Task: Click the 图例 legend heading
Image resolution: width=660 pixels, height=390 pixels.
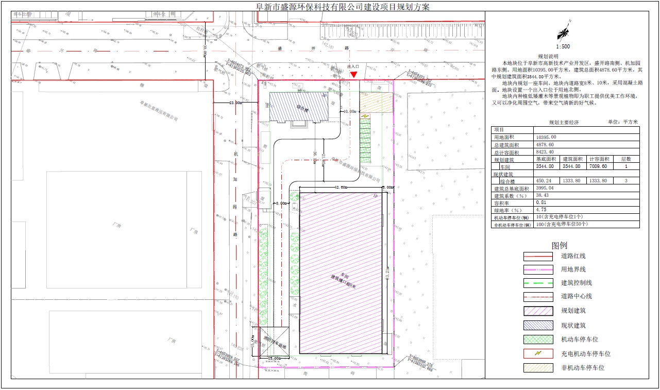Action: pos(559,245)
